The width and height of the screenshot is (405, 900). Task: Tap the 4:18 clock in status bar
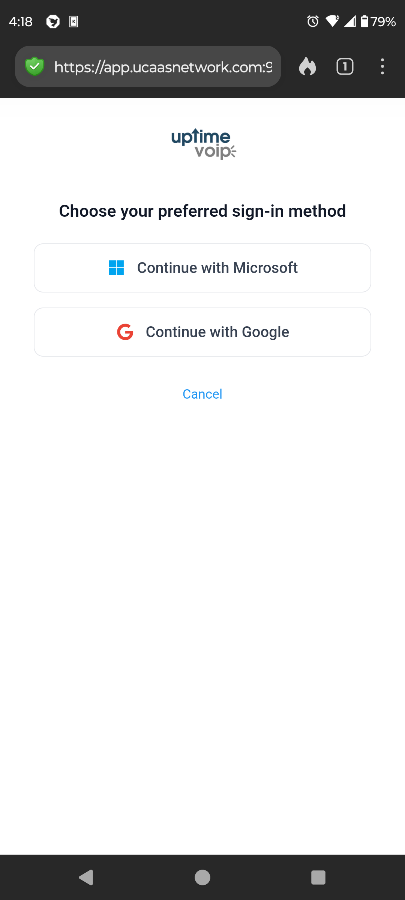21,21
